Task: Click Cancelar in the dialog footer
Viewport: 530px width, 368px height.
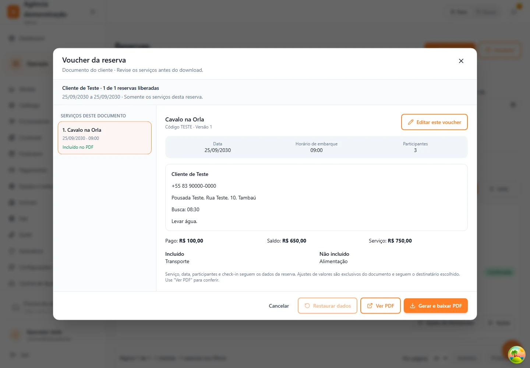Action: pyautogui.click(x=279, y=306)
